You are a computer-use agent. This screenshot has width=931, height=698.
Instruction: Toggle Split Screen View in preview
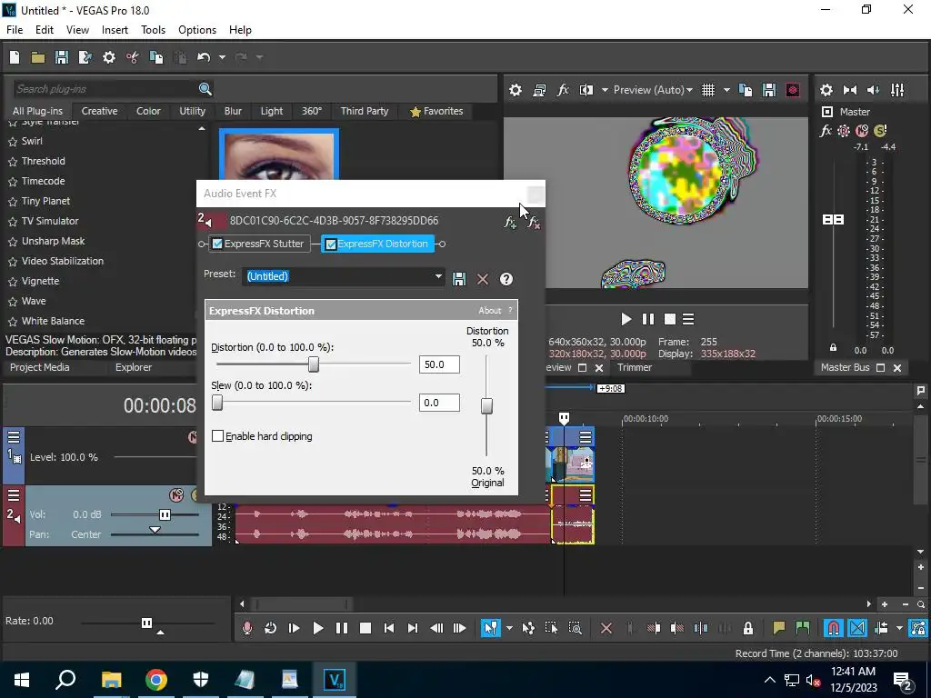coord(586,90)
